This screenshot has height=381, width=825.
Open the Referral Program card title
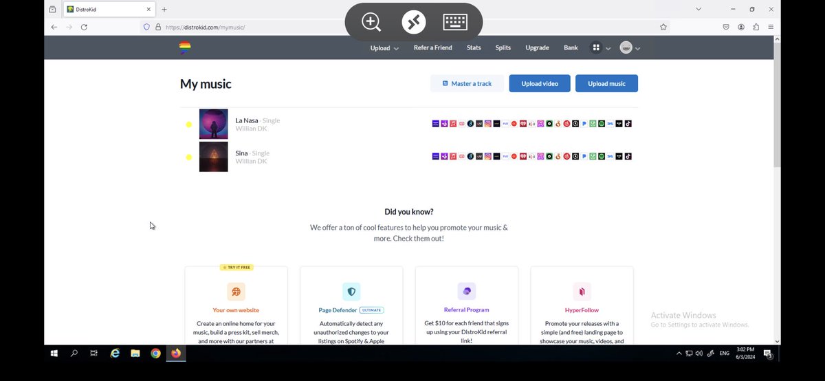tap(467, 310)
